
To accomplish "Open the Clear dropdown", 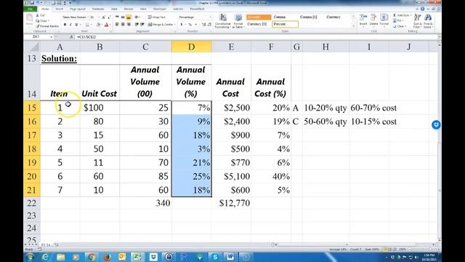I will click(x=400, y=26).
